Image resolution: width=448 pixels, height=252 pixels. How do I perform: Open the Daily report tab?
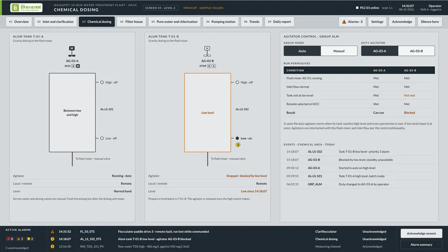(x=280, y=22)
